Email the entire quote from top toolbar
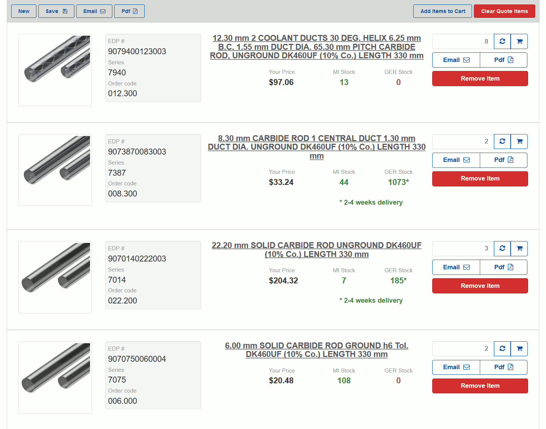 [x=94, y=11]
